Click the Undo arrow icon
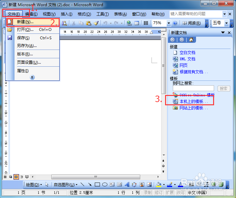236x198 pixels. point(105,23)
